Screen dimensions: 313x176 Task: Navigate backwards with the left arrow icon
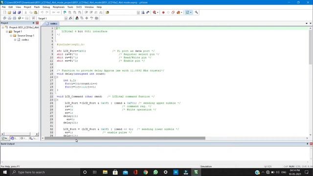(x=53, y=12)
